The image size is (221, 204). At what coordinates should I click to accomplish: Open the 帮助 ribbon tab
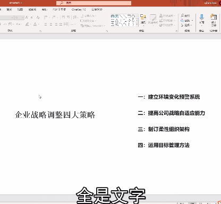[x=44, y=10]
